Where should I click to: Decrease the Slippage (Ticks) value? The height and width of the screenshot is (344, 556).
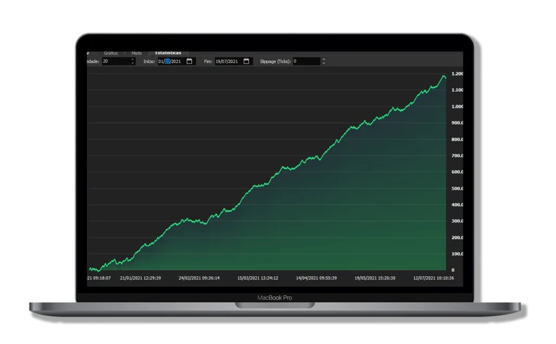(324, 63)
